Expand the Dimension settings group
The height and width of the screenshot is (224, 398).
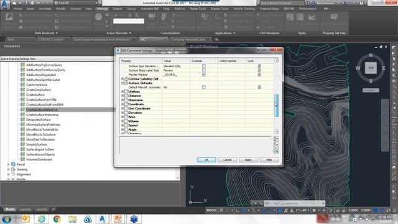tap(123, 100)
